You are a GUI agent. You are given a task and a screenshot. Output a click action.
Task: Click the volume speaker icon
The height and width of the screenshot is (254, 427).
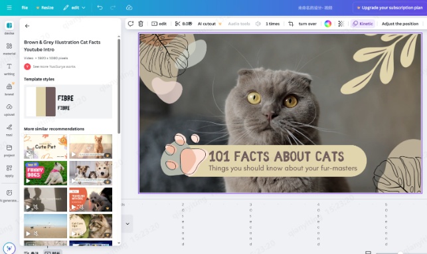(x=258, y=24)
